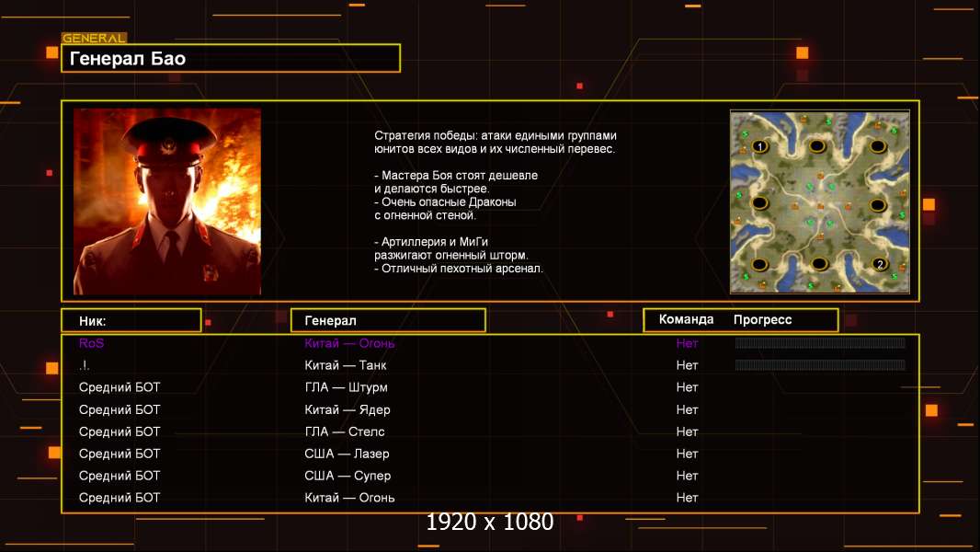
Task: Select the player name 'RoS'
Action: [x=91, y=343]
